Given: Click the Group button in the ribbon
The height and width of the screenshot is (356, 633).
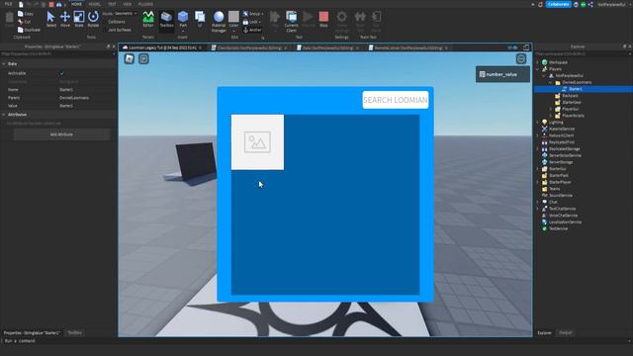Looking at the screenshot, I should pos(252,14).
